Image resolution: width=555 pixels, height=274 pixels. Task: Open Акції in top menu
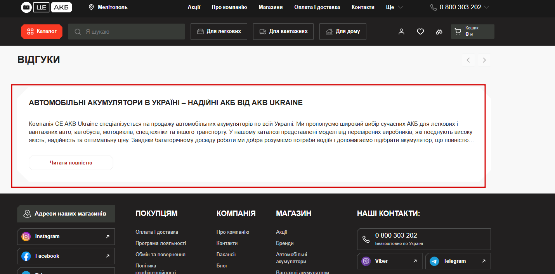click(x=194, y=7)
